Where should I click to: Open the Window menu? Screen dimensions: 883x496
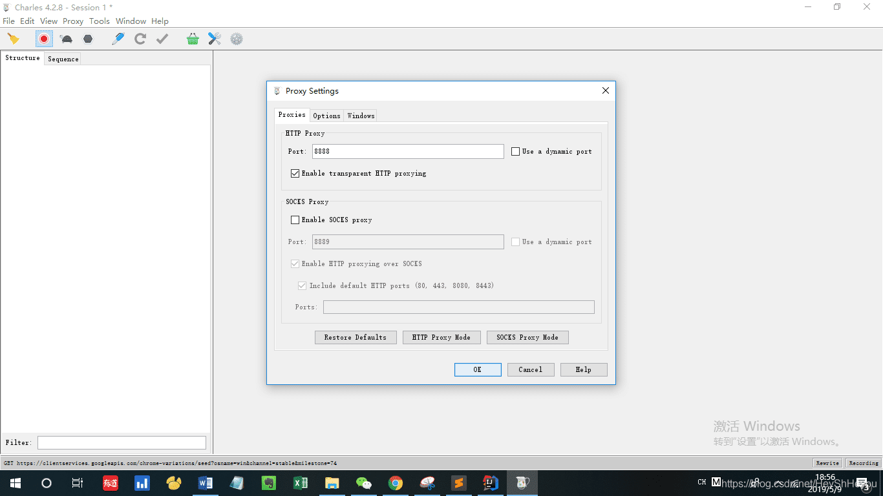pos(131,21)
